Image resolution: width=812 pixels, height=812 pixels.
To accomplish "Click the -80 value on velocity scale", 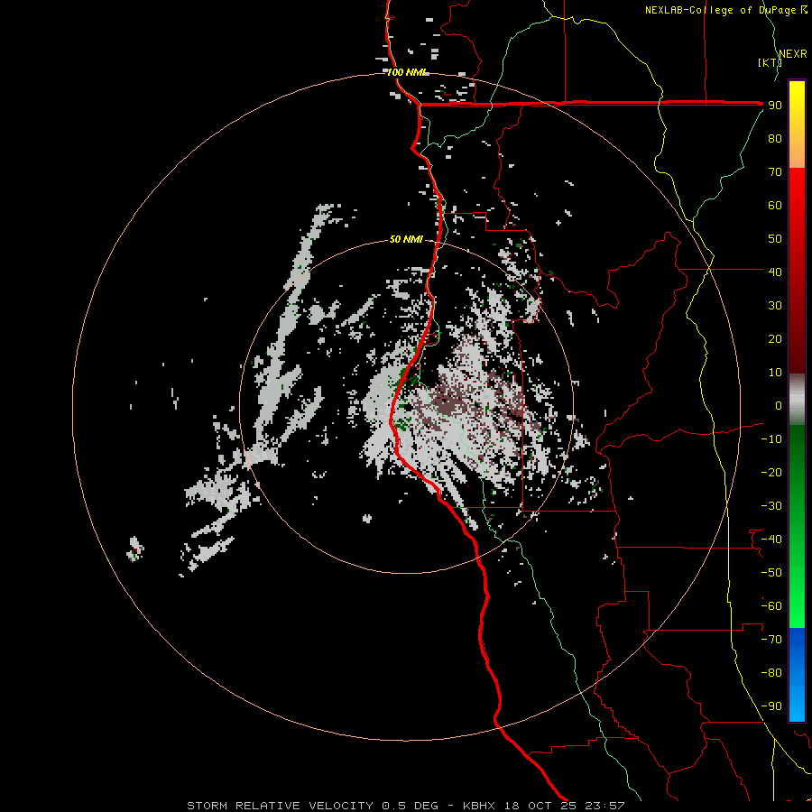I will pyautogui.click(x=771, y=673).
